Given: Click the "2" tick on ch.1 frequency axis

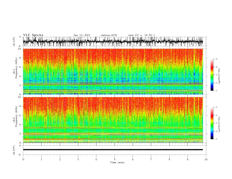Looking at the screenshot, I should tap(20, 85).
